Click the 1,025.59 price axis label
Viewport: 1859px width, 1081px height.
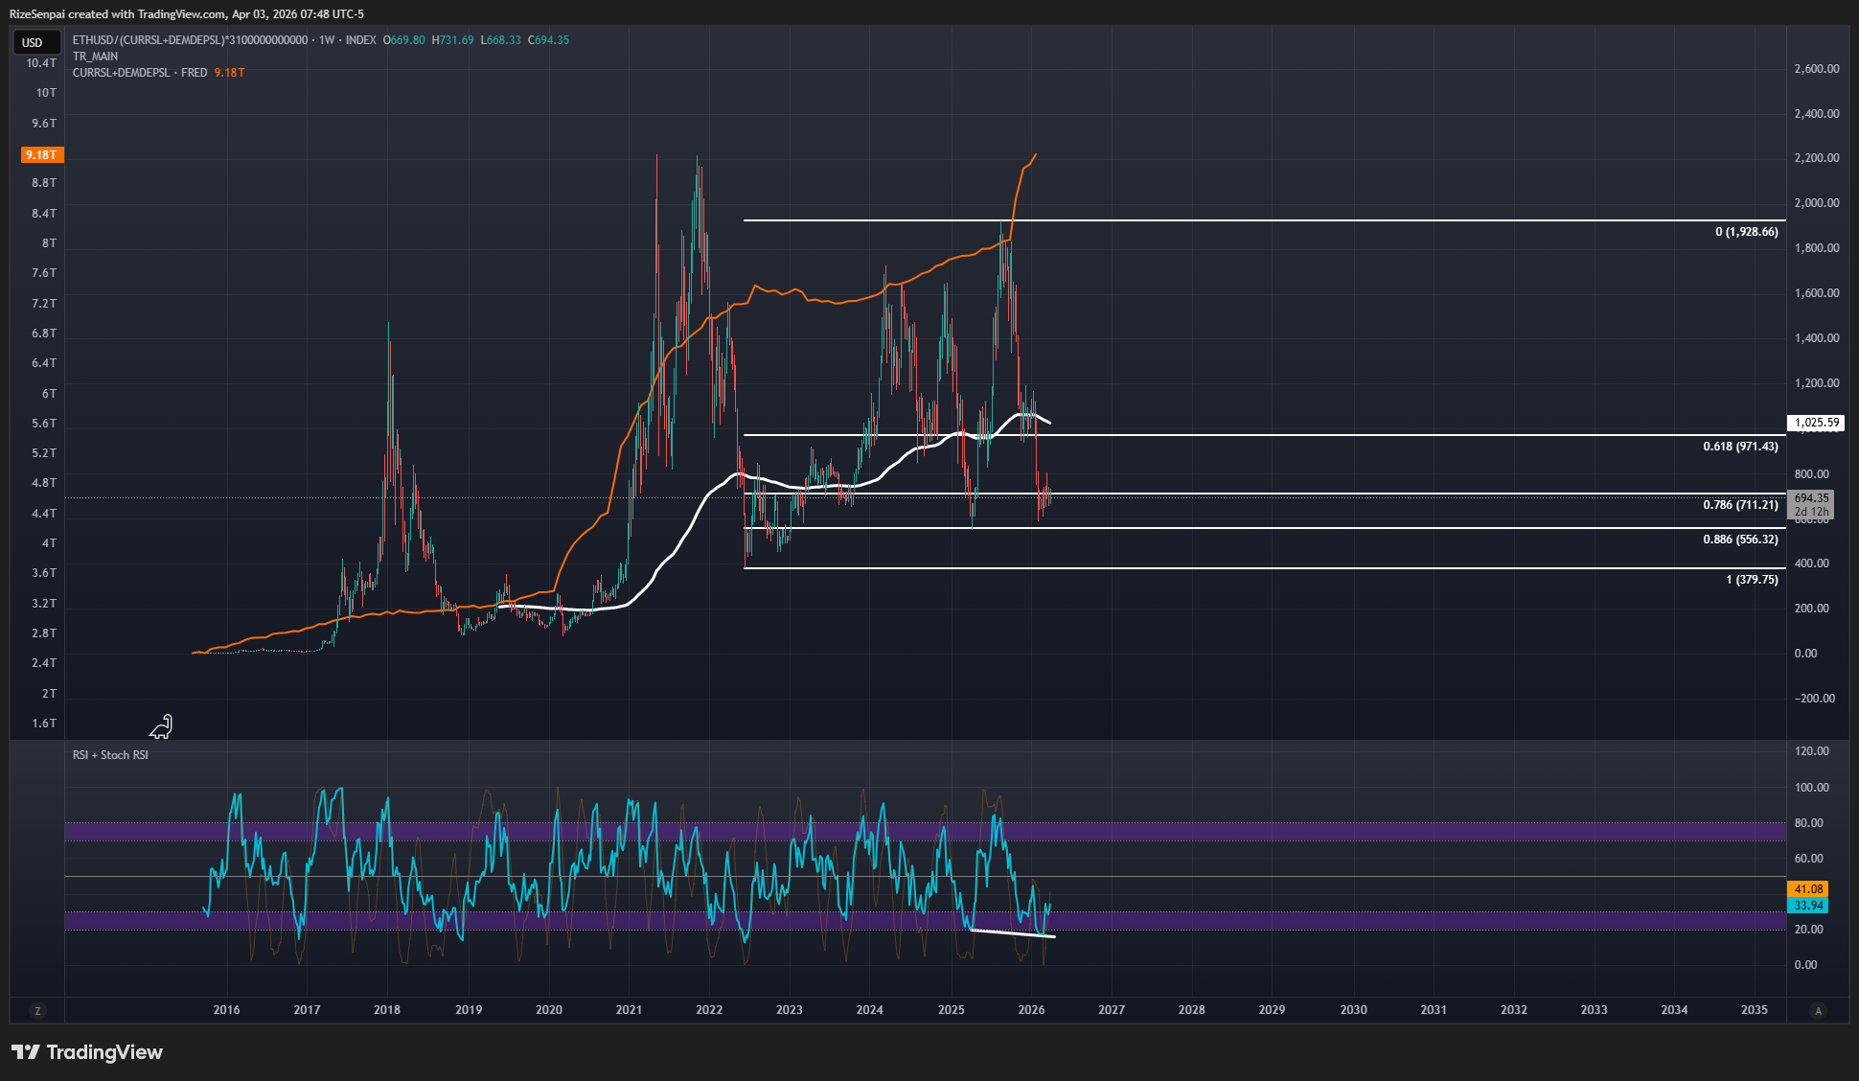point(1816,423)
